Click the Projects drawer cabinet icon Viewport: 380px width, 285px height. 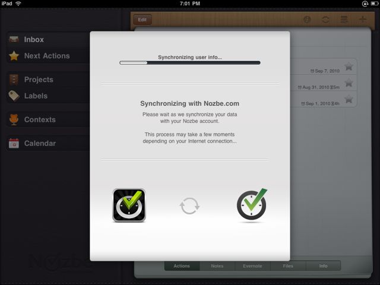pyautogui.click(x=14, y=80)
